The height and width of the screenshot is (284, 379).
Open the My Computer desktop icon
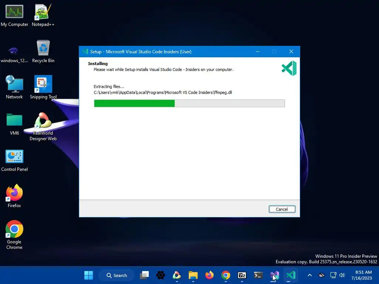[x=14, y=16]
